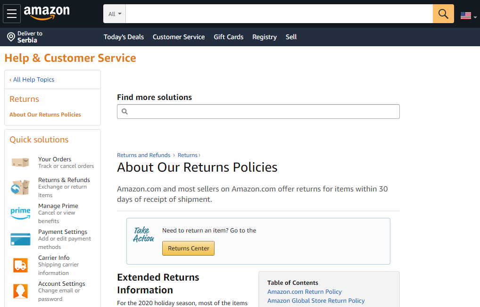This screenshot has height=307, width=480.
Task: Click the Prime logo icon
Action: click(20, 213)
